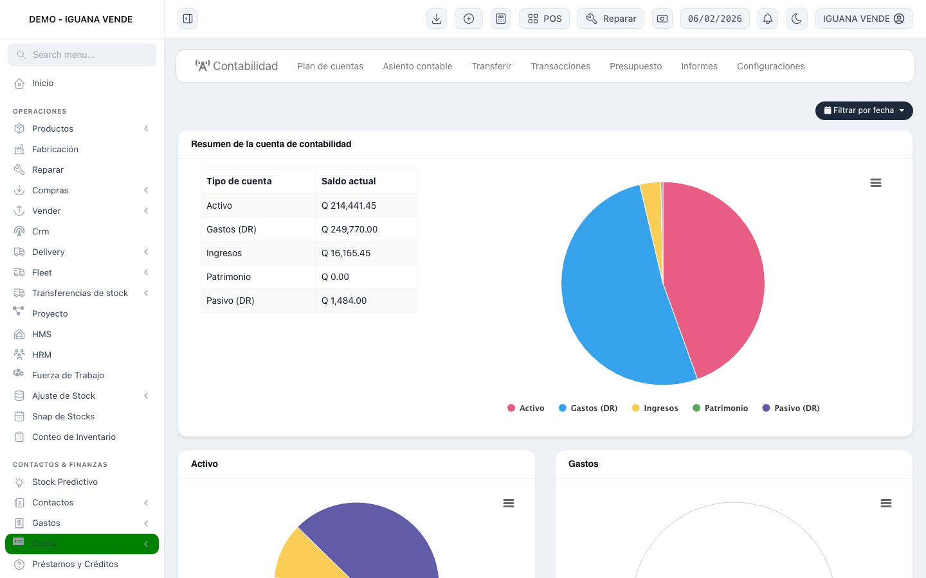Viewport: 926px width, 578px height.
Task: Toggle the Ingresos series in the chart legend
Action: 655,408
